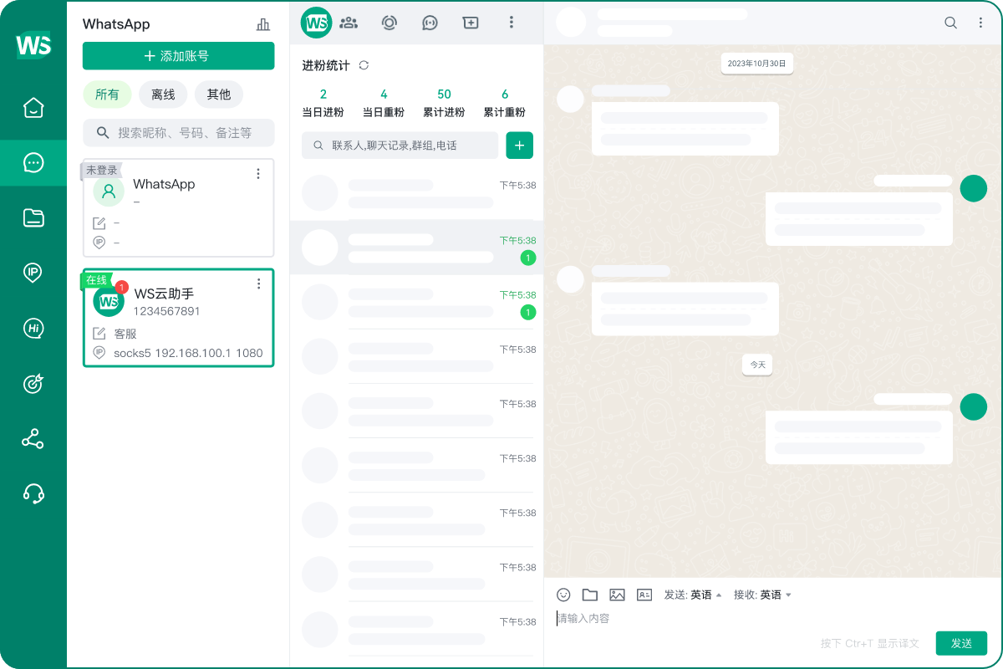This screenshot has width=1003, height=669.
Task: Open options menu for WS云助手 account
Action: [258, 284]
